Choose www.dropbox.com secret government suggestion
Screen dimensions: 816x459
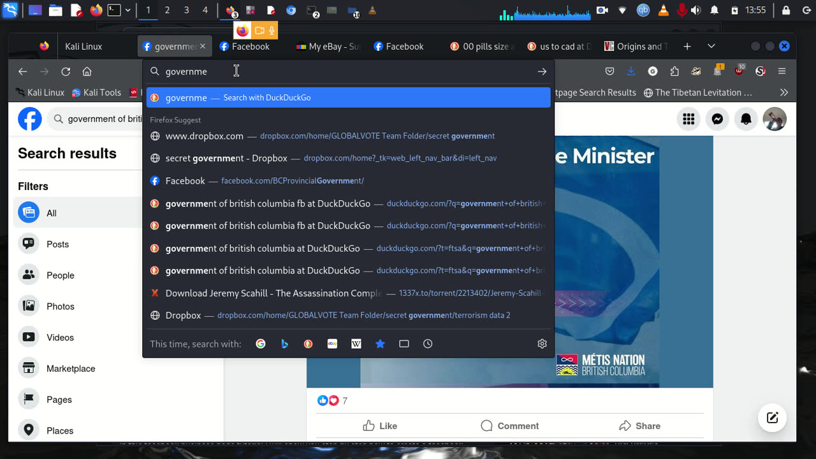[x=348, y=136]
